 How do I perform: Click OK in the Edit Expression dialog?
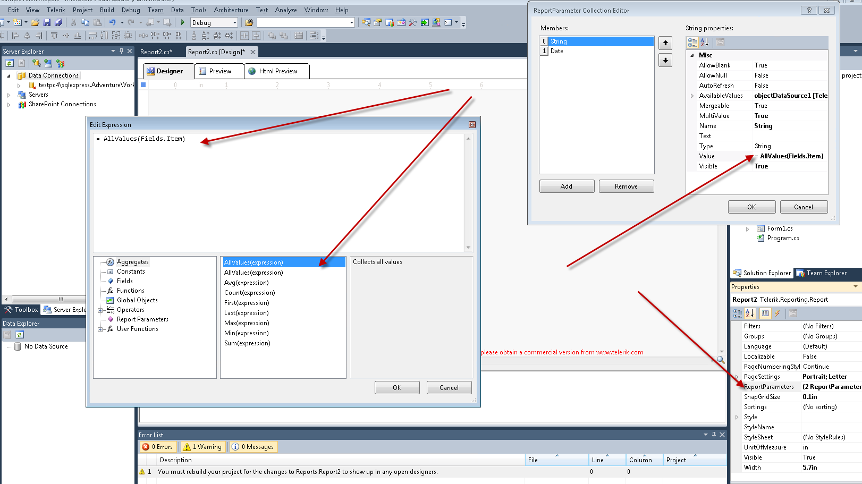(397, 388)
